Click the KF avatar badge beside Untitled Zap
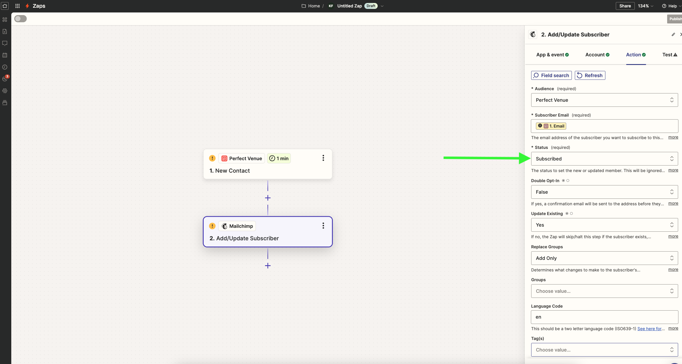Image resolution: width=682 pixels, height=364 pixels. click(x=331, y=6)
